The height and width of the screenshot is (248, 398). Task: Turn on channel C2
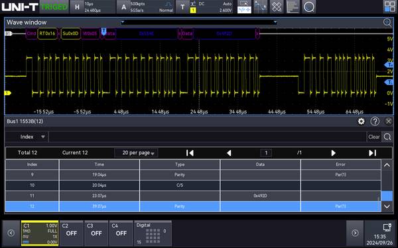click(x=72, y=233)
